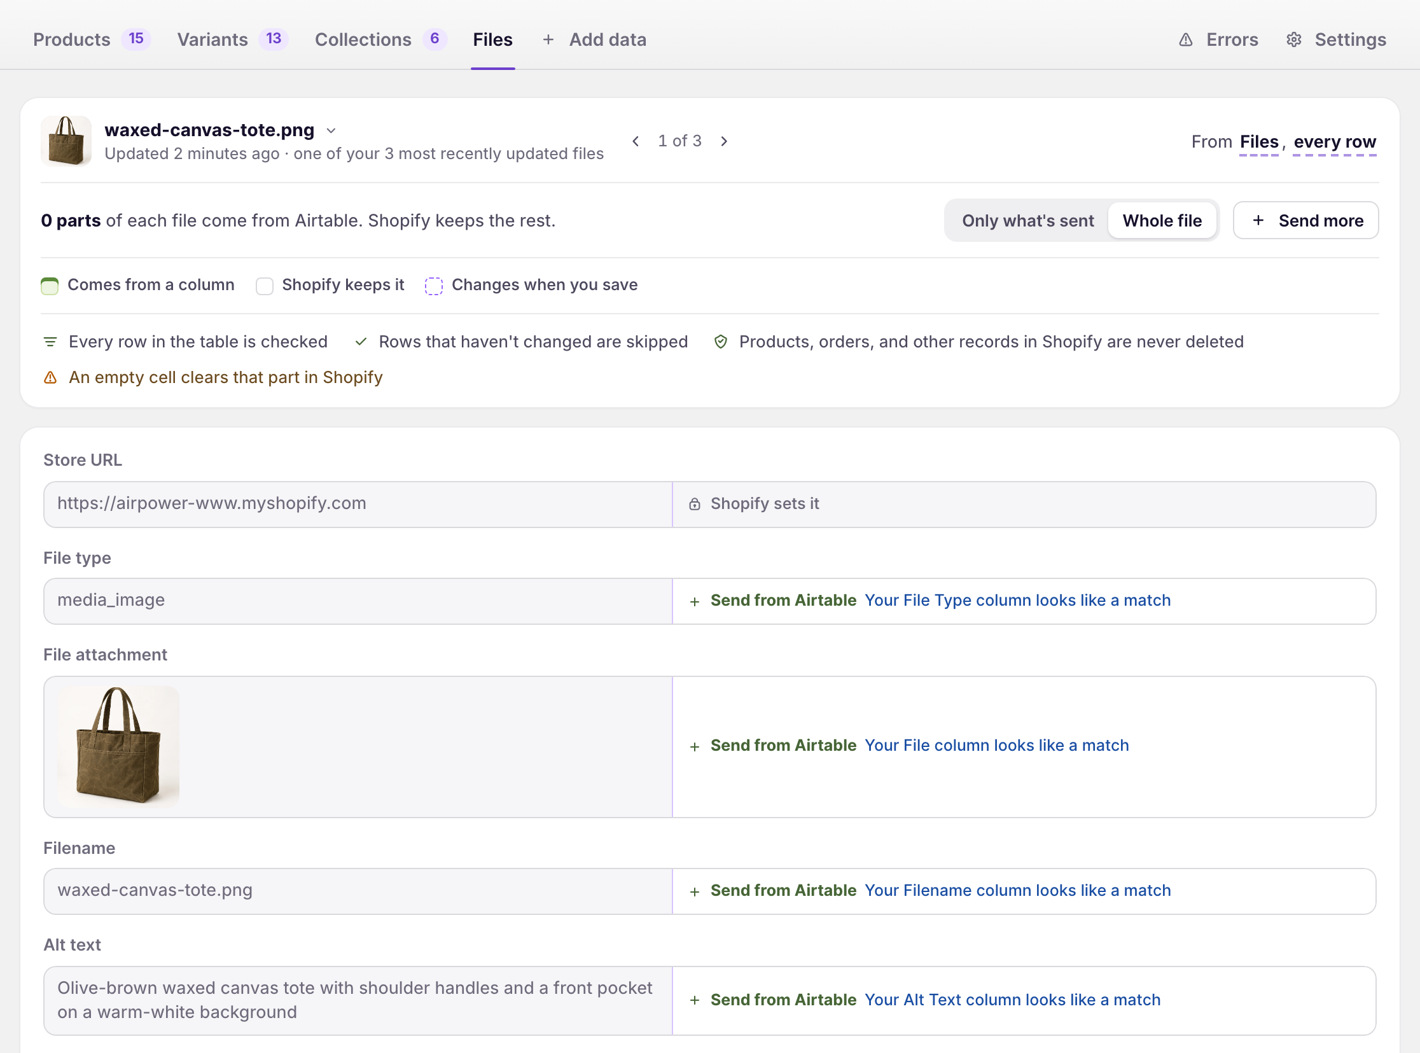Click the Filename field value
Screen dimensions: 1420x1053
coord(358,891)
